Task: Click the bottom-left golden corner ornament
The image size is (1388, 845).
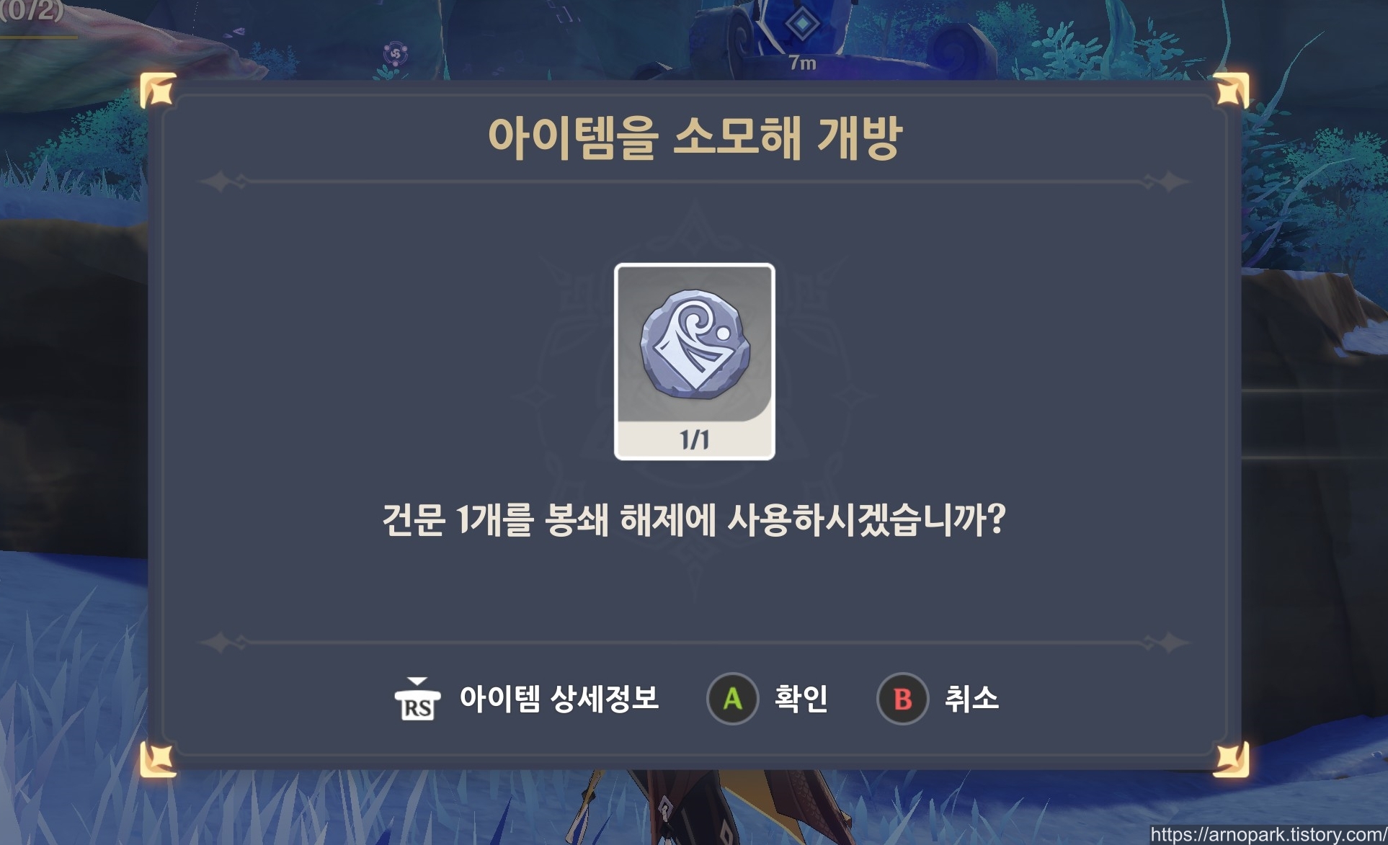Action: (158, 760)
